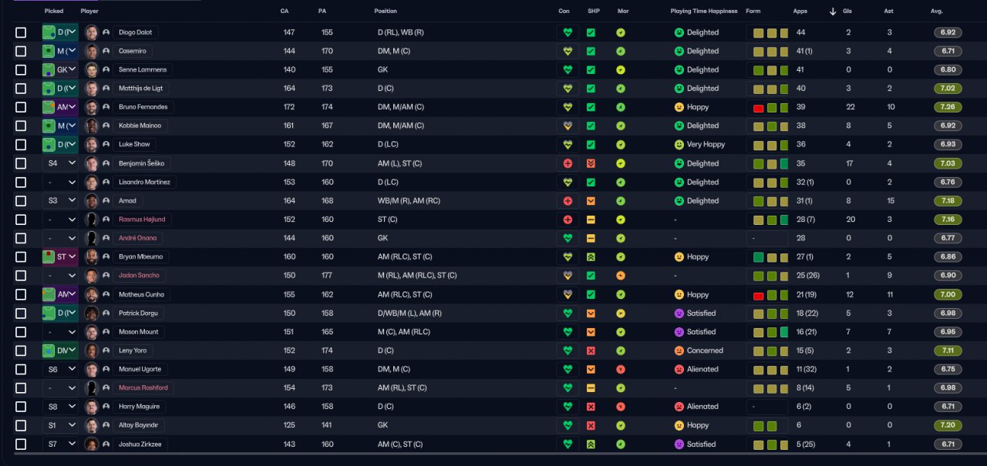The width and height of the screenshot is (987, 466).
Task: Click Casemiro's match sharpness check icon
Action: (x=591, y=51)
